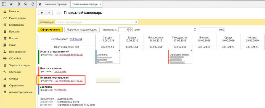Open 23 платежа overdue taxes link

coord(60,71)
